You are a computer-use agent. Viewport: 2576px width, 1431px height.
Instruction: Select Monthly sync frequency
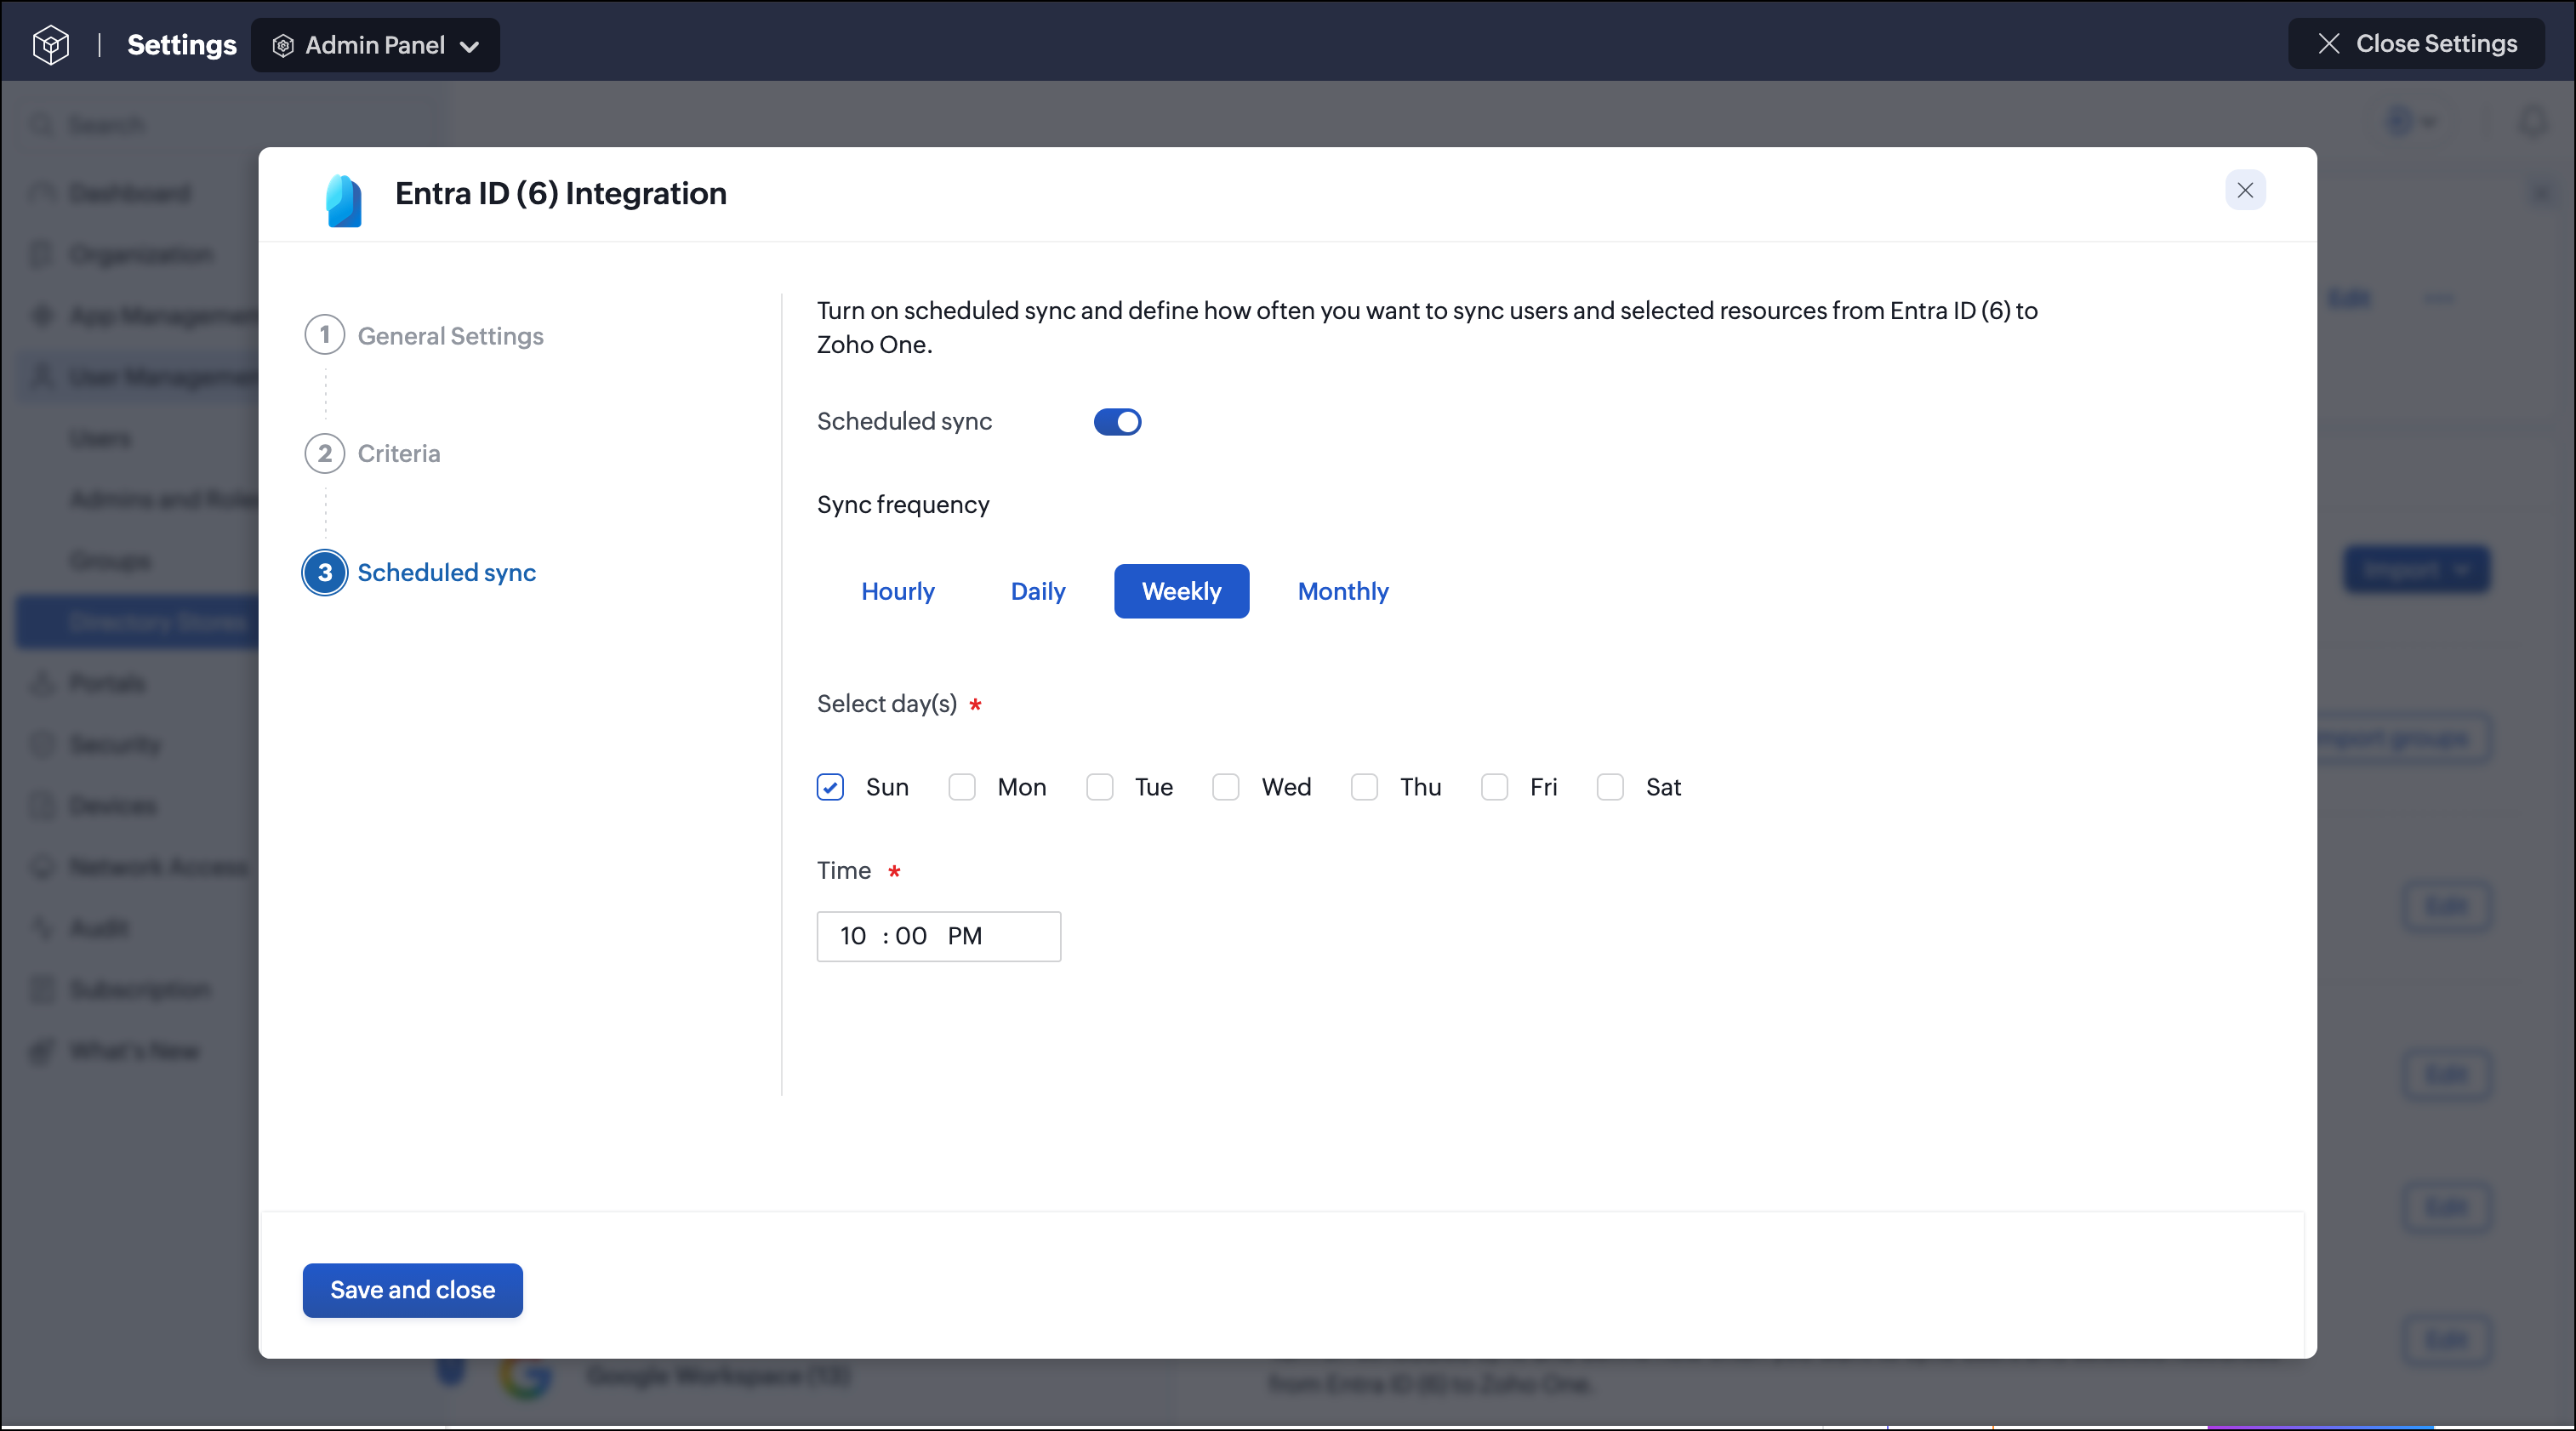1343,591
